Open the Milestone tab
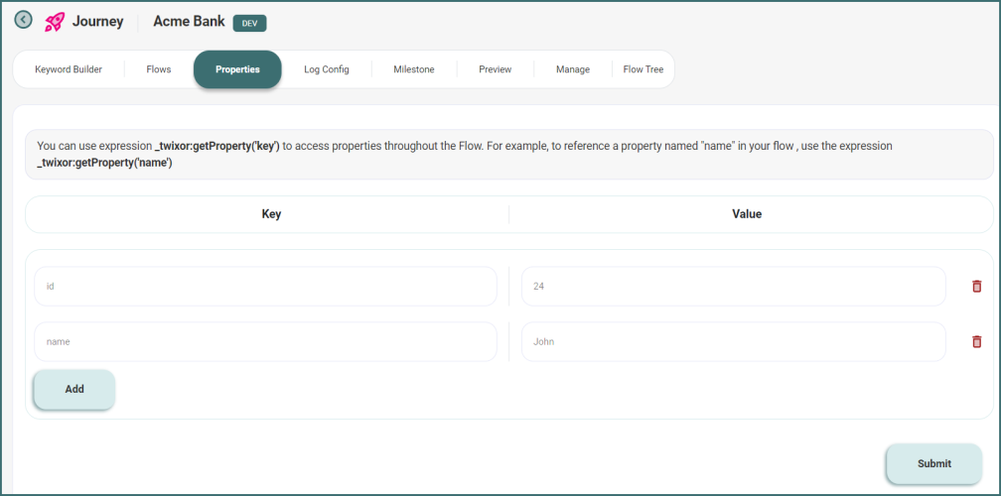Screen dimensions: 1001x496 point(414,69)
